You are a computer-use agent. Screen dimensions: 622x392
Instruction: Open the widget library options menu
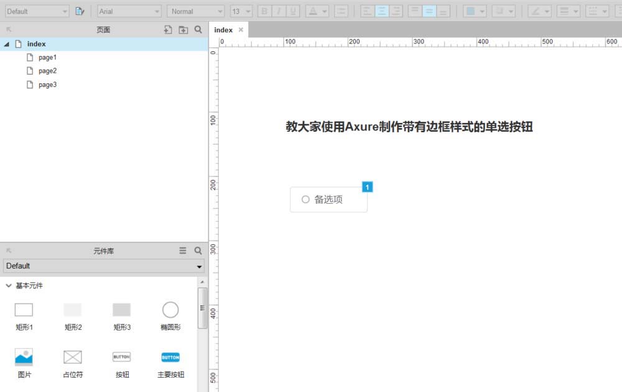click(x=182, y=250)
